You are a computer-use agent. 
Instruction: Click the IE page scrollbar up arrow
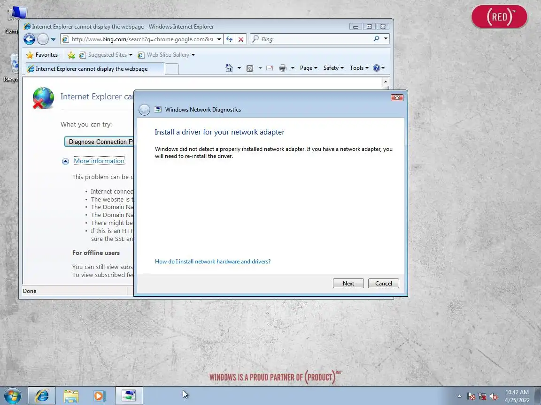point(386,82)
